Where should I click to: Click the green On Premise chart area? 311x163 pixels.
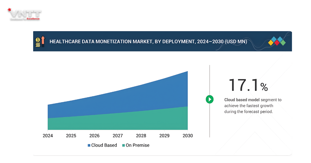(x=130, y=121)
